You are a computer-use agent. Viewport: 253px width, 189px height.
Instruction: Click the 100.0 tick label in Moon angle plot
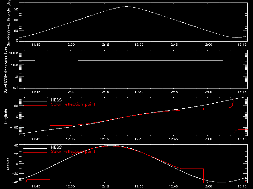[x=14, y=53]
